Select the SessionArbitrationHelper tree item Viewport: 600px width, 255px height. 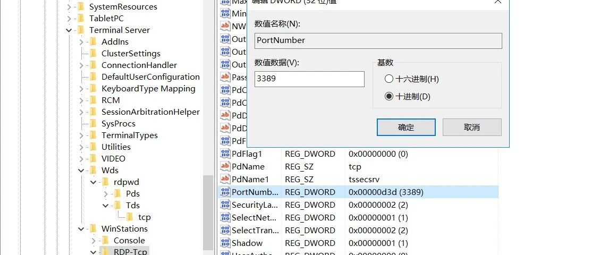(x=150, y=112)
